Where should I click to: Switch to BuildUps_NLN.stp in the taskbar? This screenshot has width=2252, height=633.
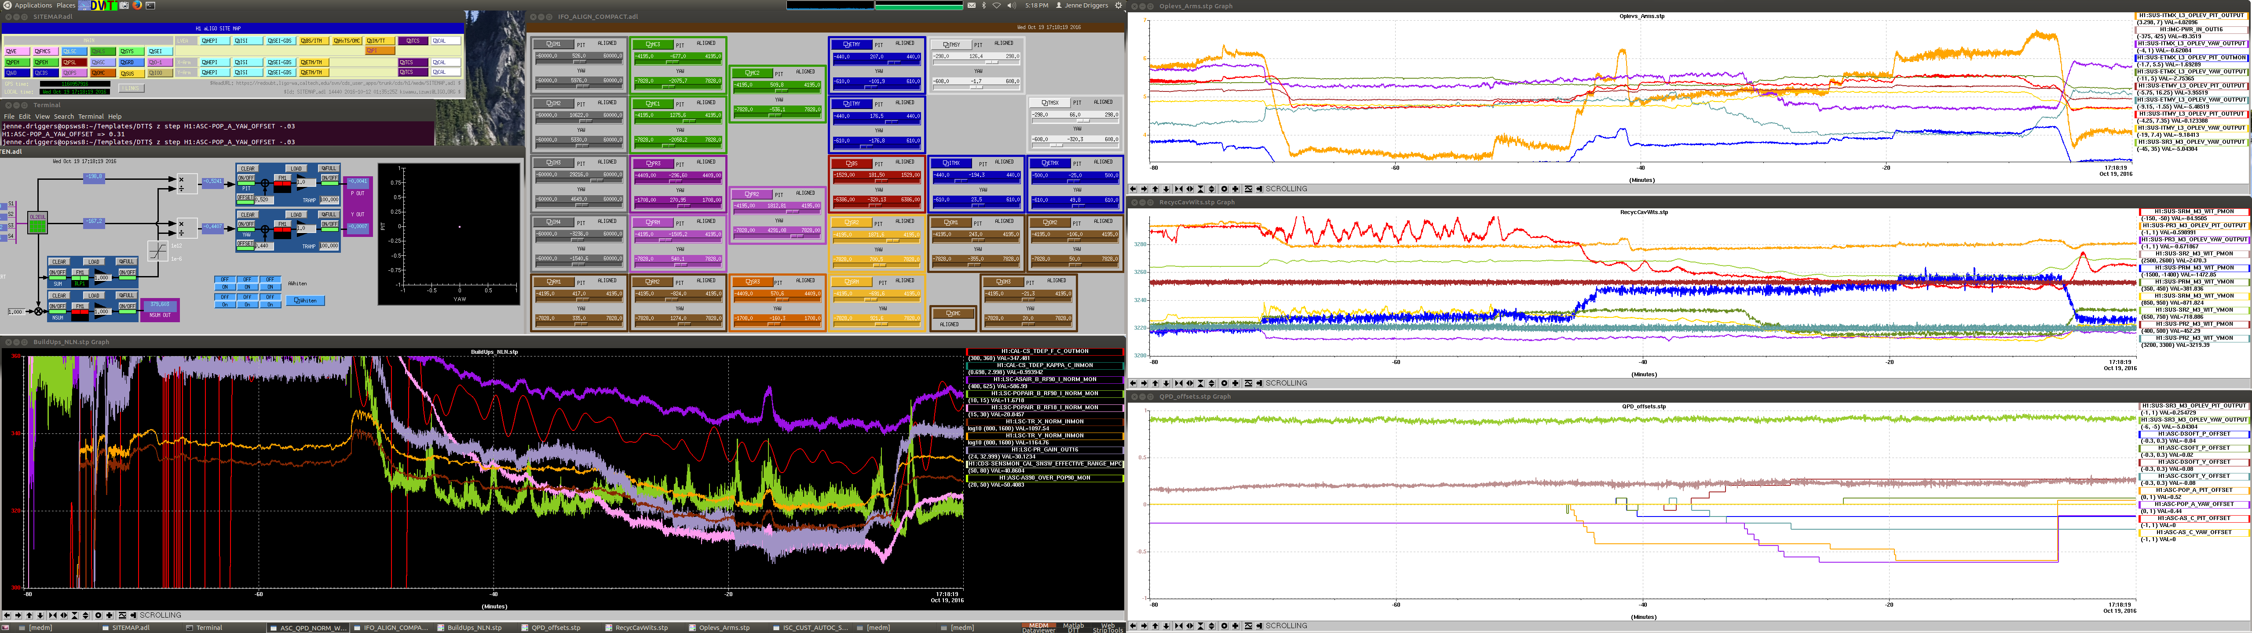coord(475,628)
